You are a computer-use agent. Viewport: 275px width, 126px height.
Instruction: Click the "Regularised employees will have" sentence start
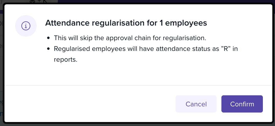[90, 49]
